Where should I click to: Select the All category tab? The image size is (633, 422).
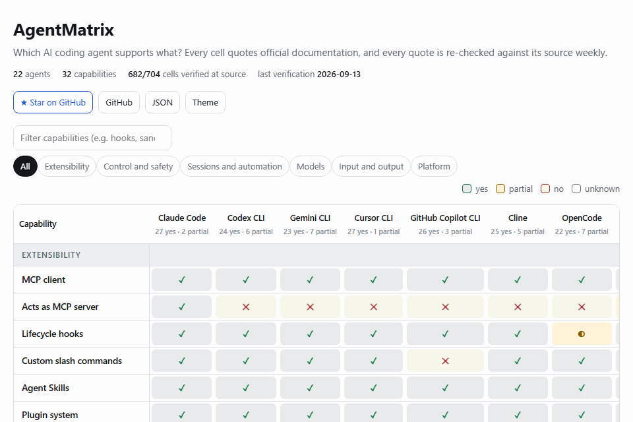pos(25,166)
